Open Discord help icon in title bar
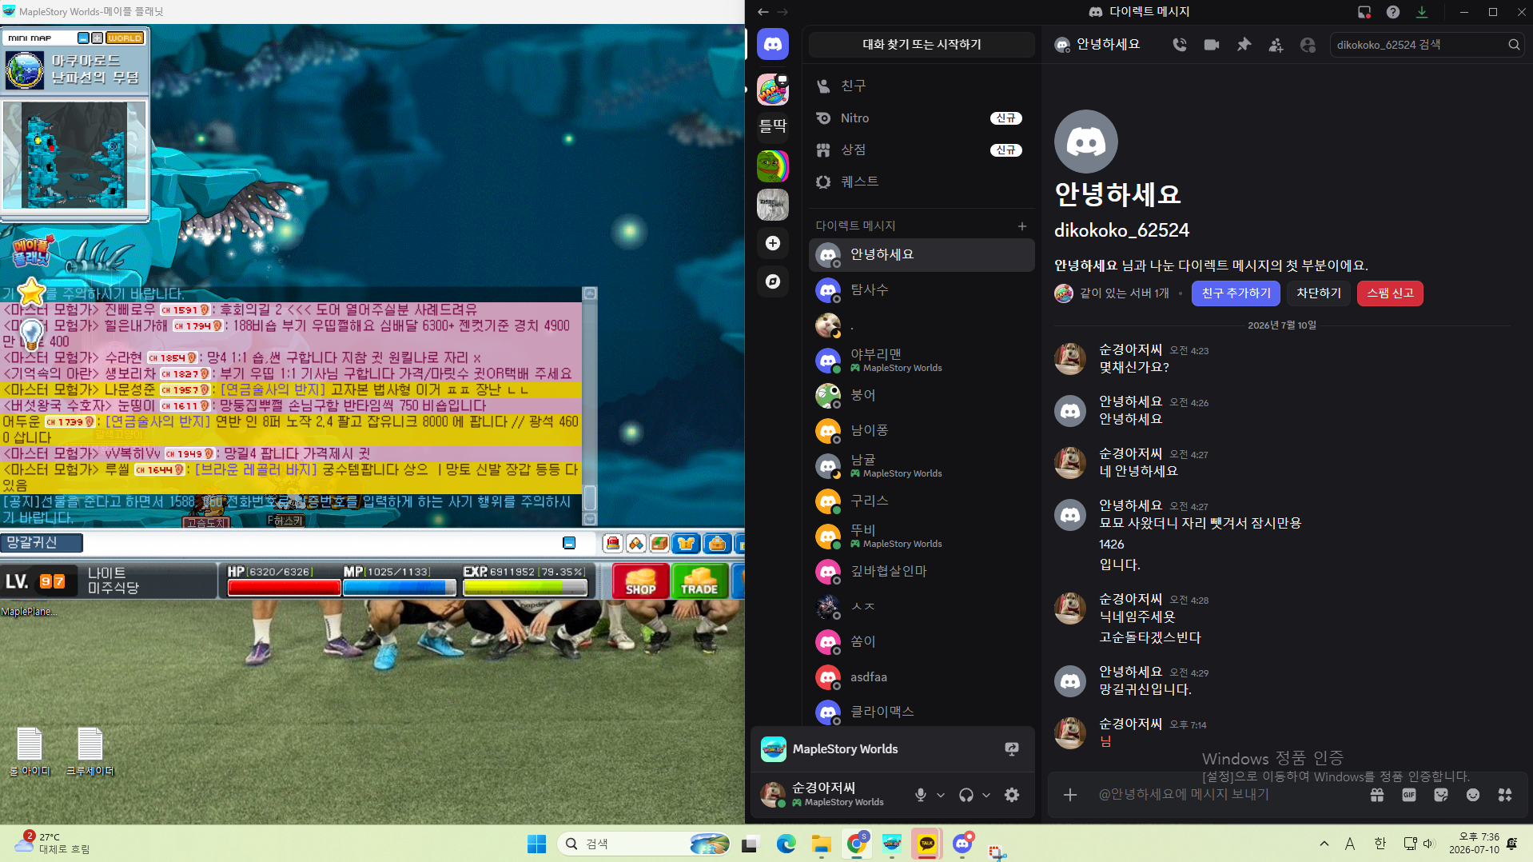Image resolution: width=1533 pixels, height=862 pixels. tap(1393, 12)
